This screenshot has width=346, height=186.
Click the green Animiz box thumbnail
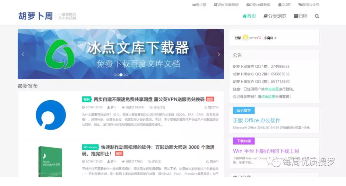[50, 162]
